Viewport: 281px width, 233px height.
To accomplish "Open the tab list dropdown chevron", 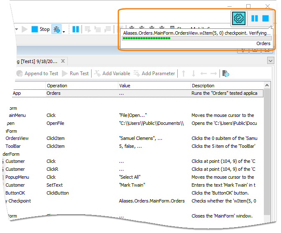I will (x=271, y=61).
